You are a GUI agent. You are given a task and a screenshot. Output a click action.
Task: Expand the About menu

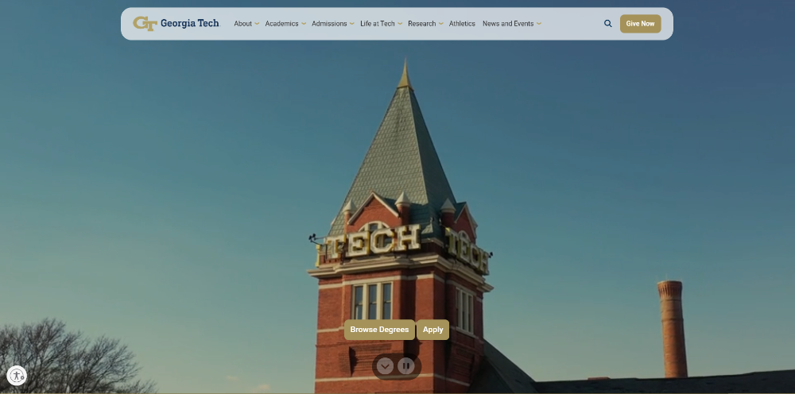246,23
